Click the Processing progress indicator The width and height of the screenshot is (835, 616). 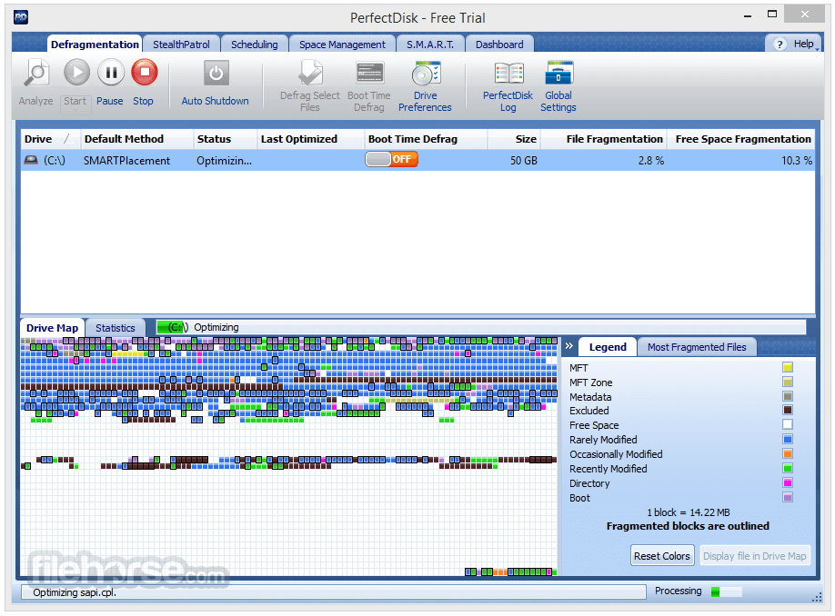click(727, 591)
